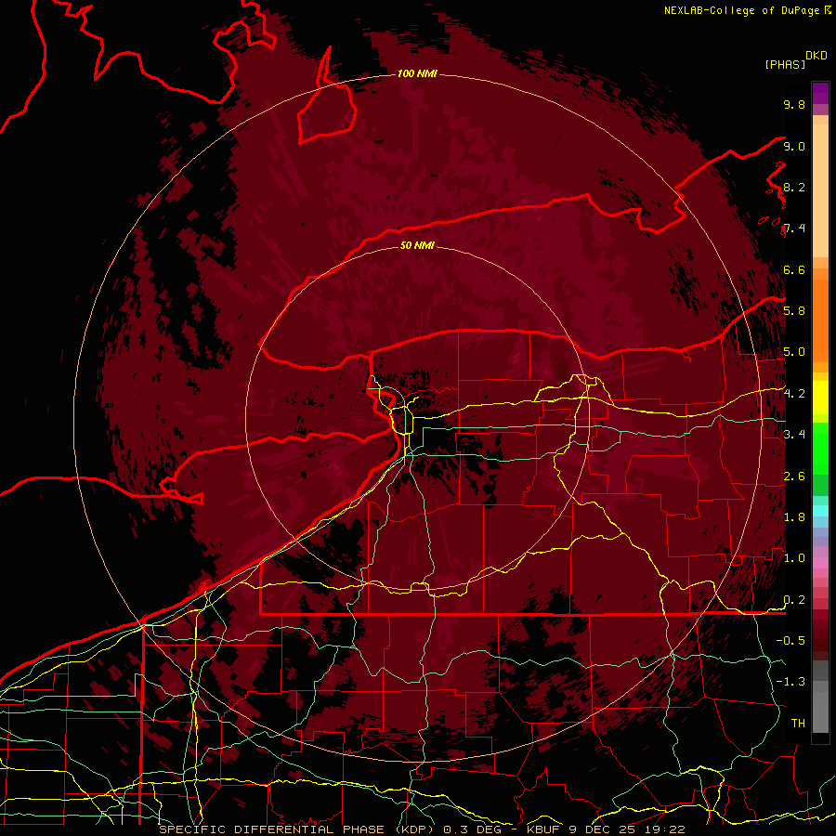836x836 pixels.
Task: Click the 4.2 legend value
Action: click(794, 394)
